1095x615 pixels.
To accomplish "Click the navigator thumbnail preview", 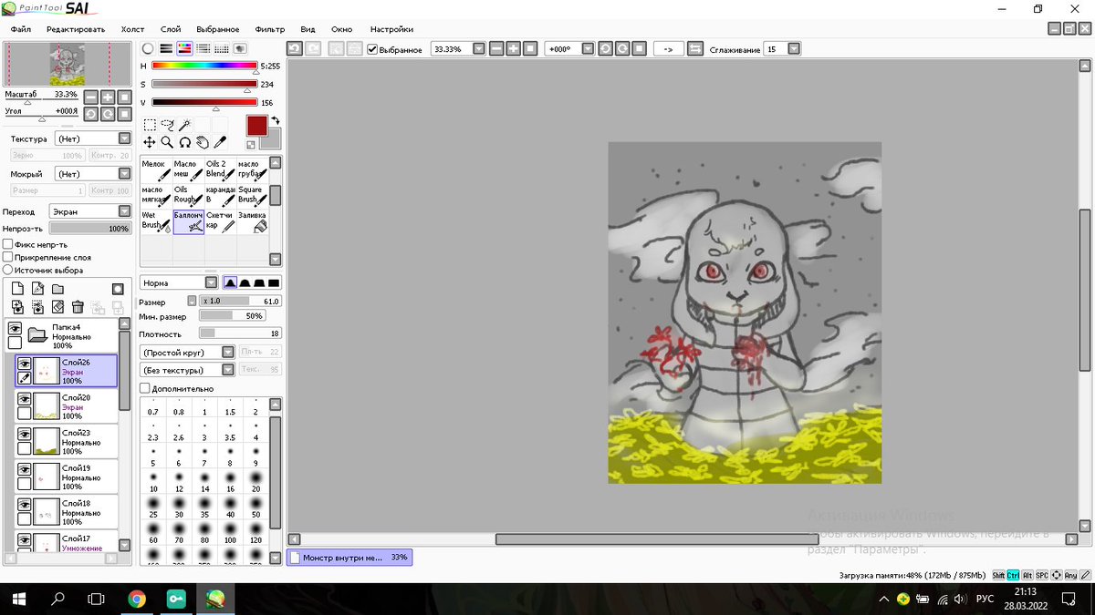I will pyautogui.click(x=67, y=64).
